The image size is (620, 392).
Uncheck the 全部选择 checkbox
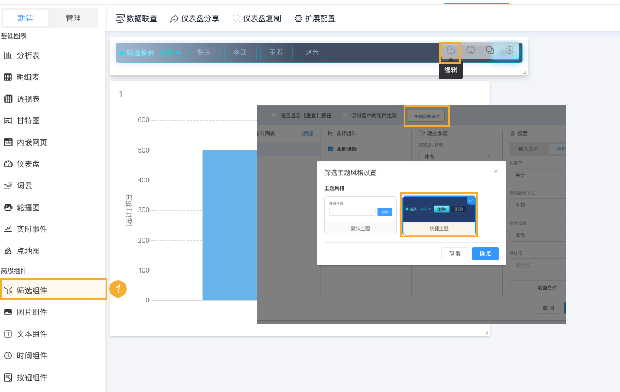coord(330,149)
